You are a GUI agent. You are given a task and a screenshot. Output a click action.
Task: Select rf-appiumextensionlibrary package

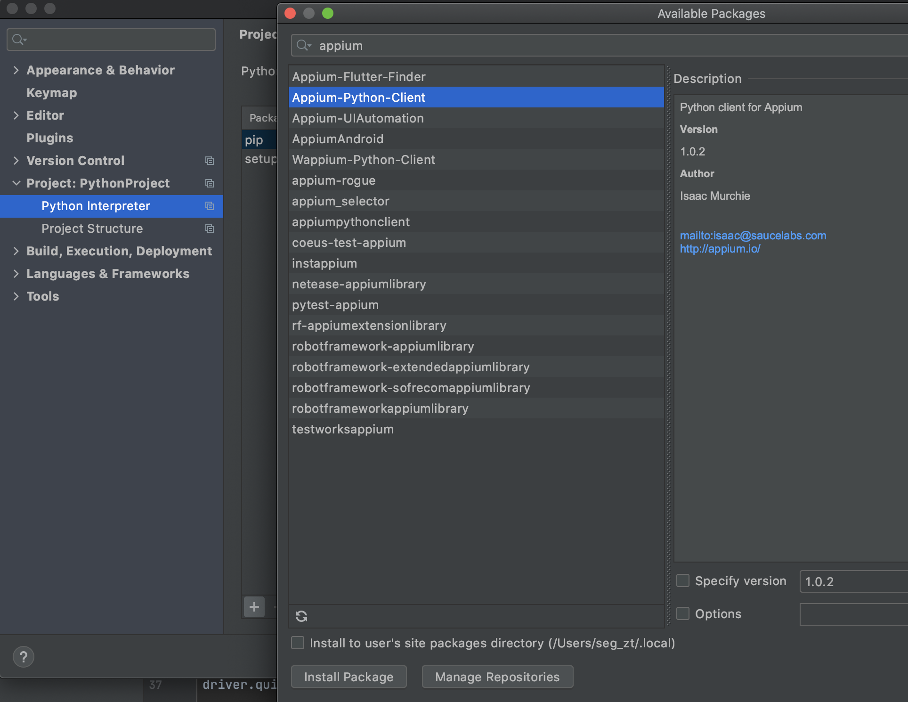tap(476, 326)
